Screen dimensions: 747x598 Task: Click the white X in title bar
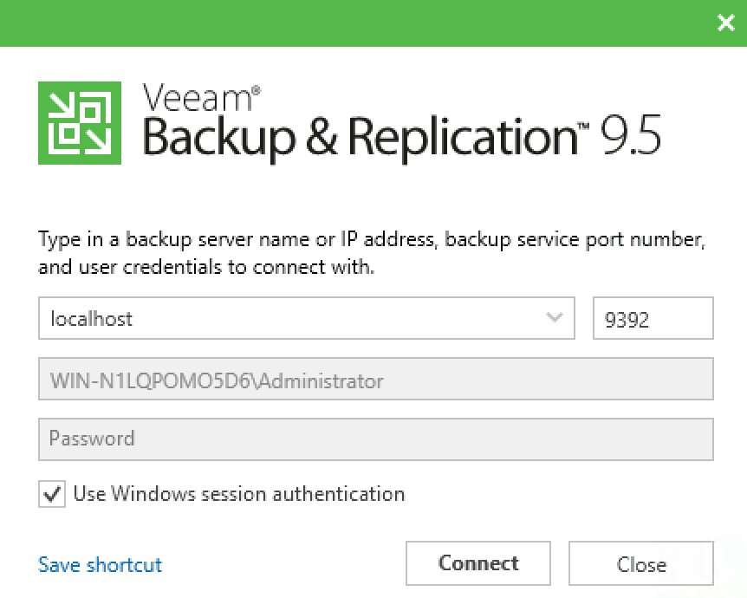tap(725, 23)
